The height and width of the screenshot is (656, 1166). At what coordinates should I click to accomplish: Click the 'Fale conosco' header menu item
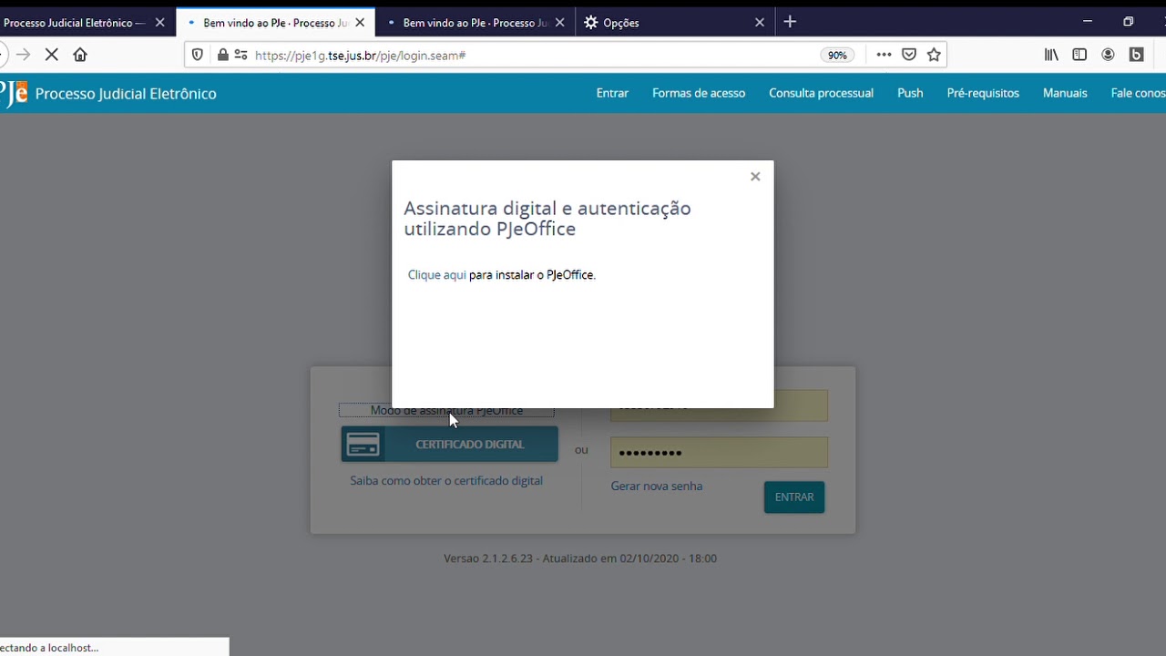(1138, 93)
